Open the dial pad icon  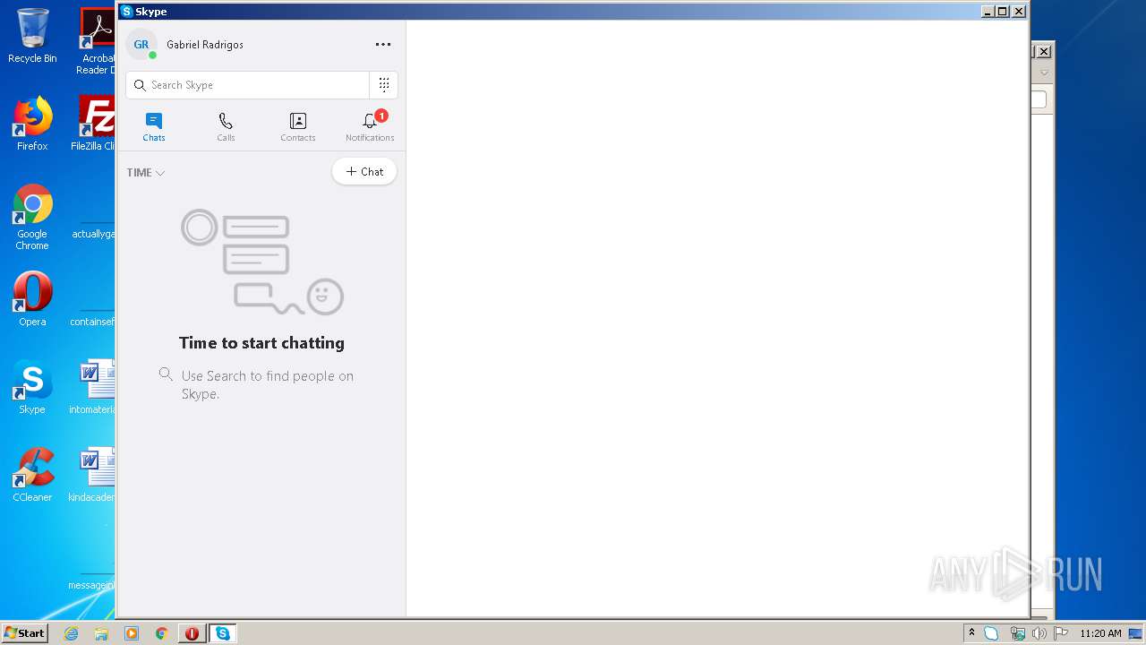click(x=384, y=85)
